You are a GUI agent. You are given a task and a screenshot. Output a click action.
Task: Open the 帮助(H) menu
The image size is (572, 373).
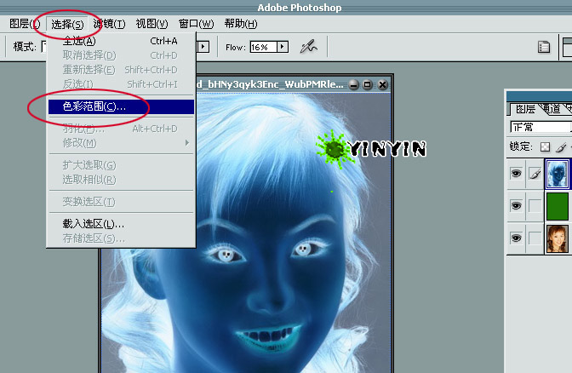(241, 24)
